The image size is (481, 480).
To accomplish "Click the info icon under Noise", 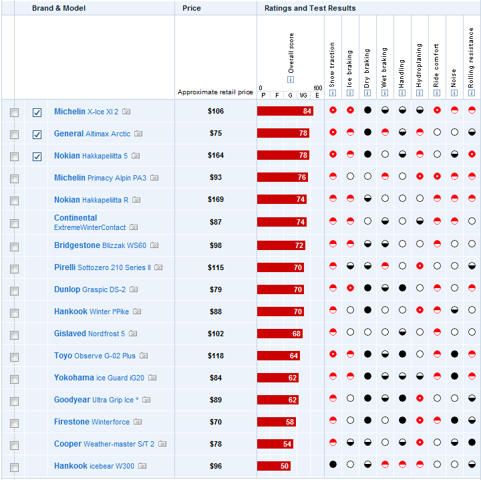I will click(x=454, y=93).
